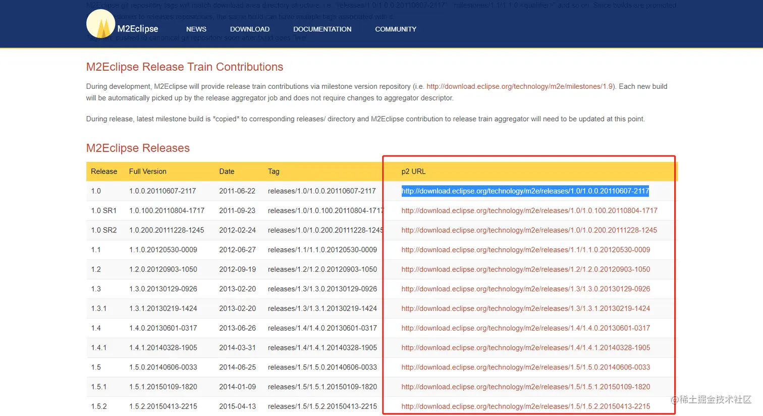
Task: Select tag releases/1.3/1.3.1.20130219-1424
Action: pyautogui.click(x=322, y=308)
